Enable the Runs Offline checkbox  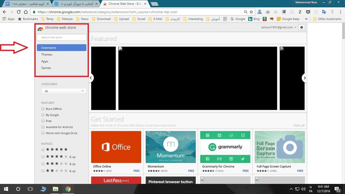(x=43, y=109)
